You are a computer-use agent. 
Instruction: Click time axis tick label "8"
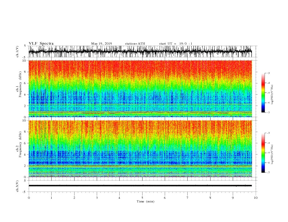coord(210,198)
